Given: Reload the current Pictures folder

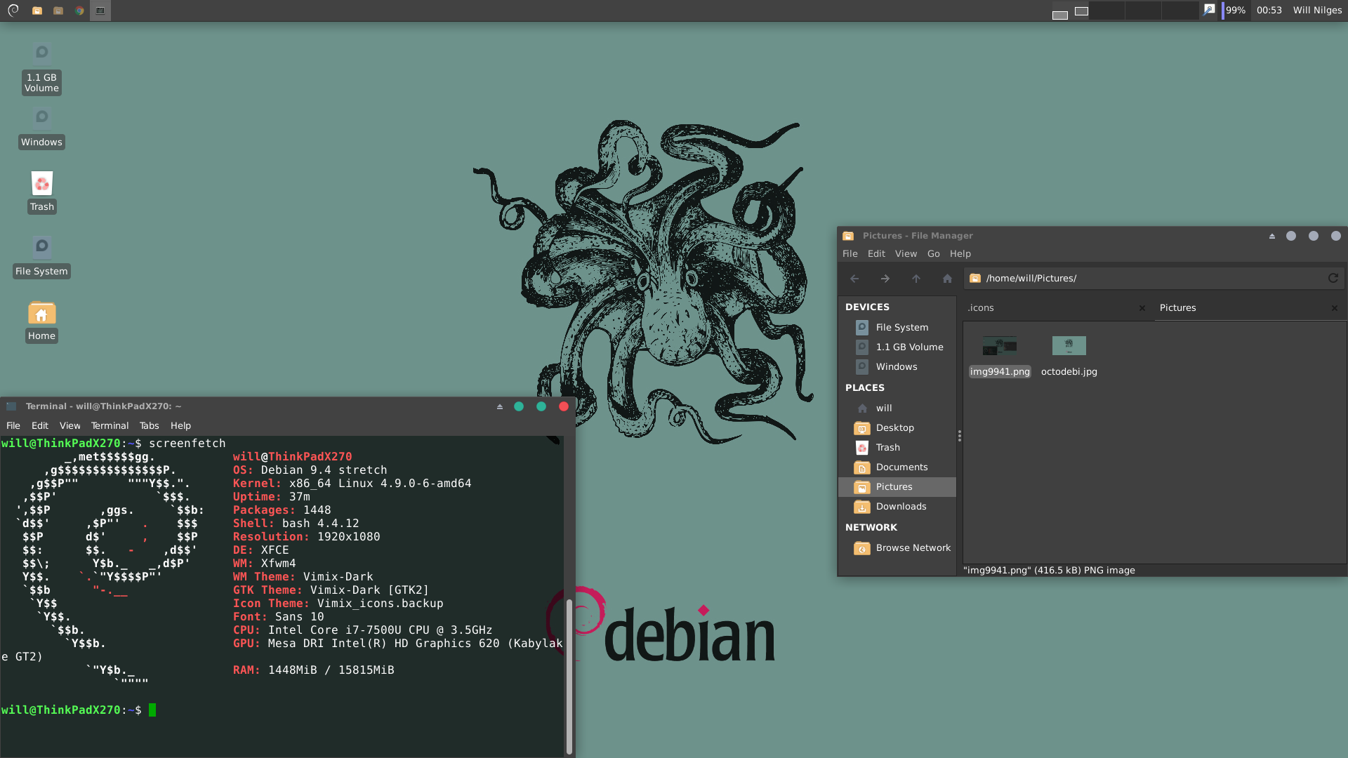Looking at the screenshot, I should click(x=1333, y=279).
